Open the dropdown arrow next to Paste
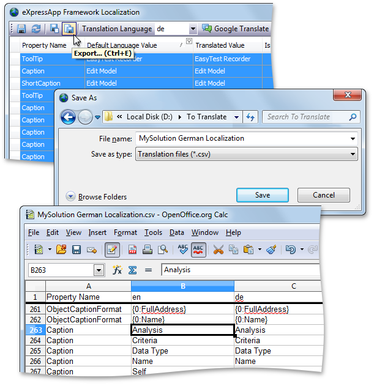The image size is (374, 386). pyautogui.click(x=260, y=250)
